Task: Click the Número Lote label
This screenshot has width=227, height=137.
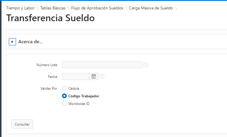Action: point(47,65)
